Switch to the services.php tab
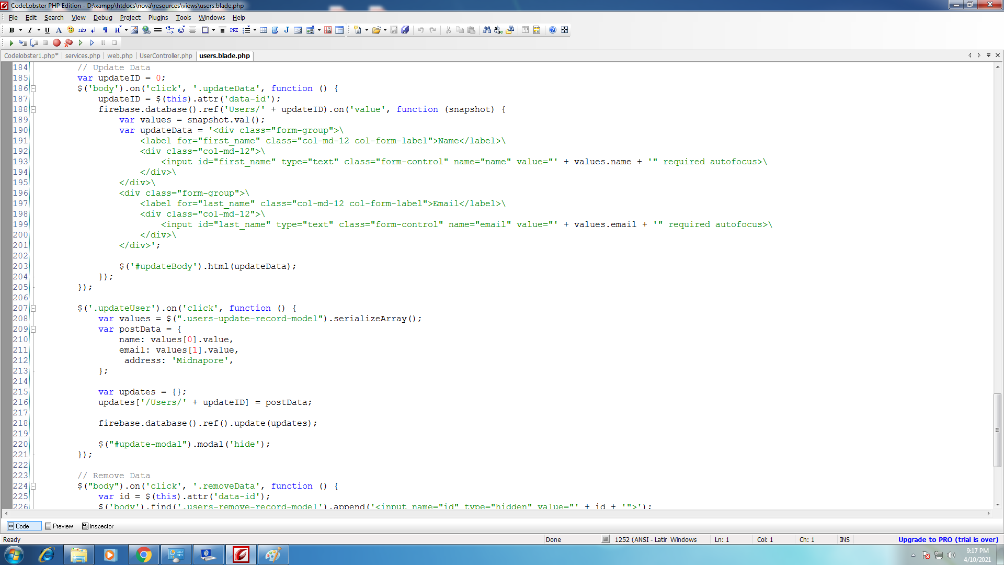Screen dimensions: 1004x565 tap(83, 56)
